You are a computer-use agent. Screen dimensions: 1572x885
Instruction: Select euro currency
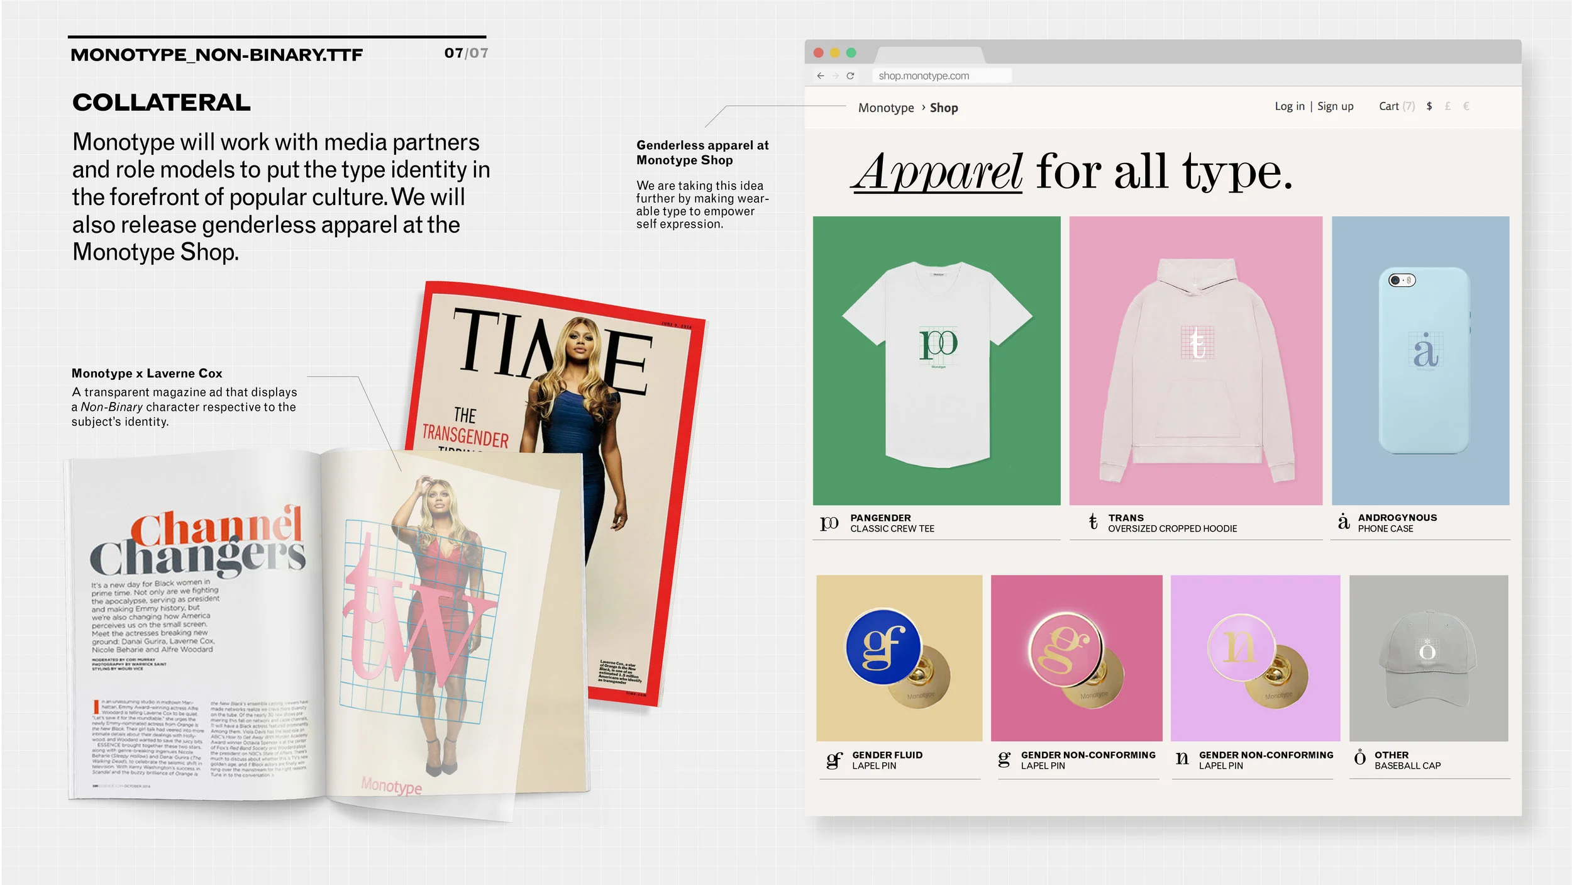pos(1466,106)
